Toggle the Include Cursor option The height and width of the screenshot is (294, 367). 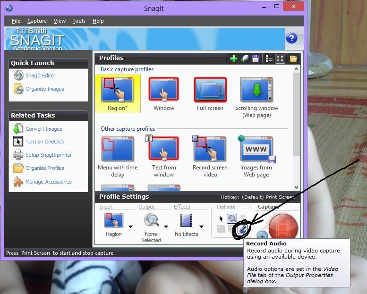coord(221,218)
